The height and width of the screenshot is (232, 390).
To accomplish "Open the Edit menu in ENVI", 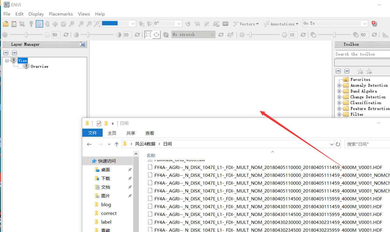I will 19,14.
